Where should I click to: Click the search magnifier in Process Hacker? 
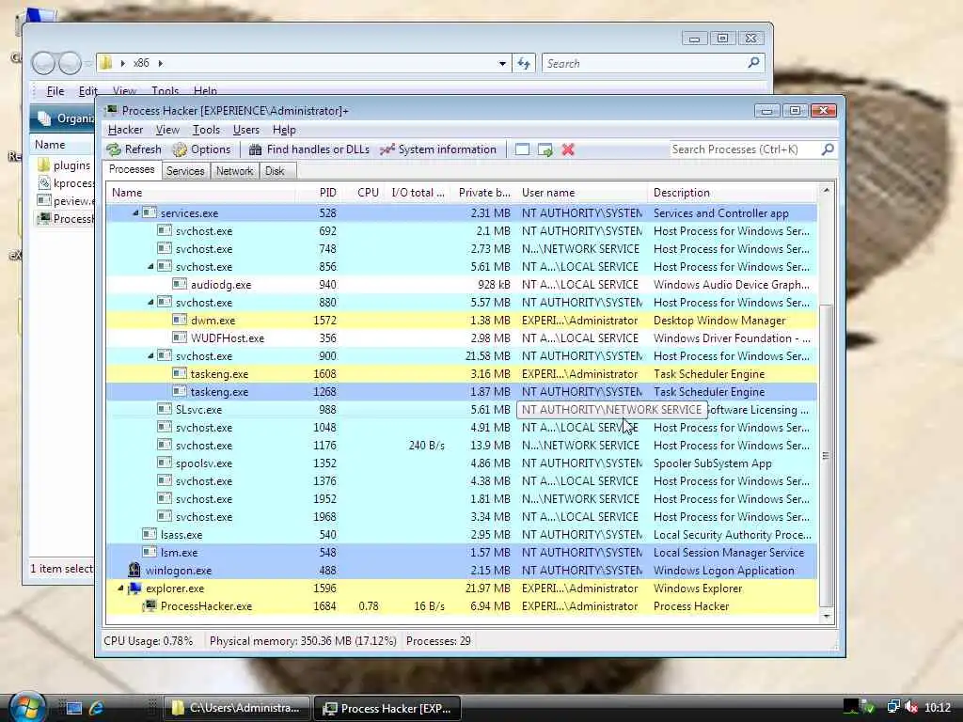pyautogui.click(x=828, y=149)
